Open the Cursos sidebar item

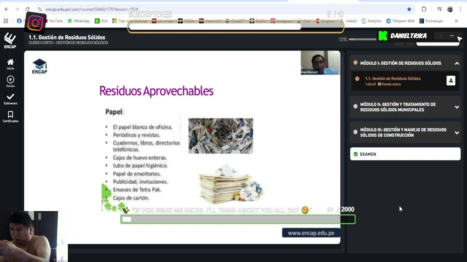coord(10,82)
